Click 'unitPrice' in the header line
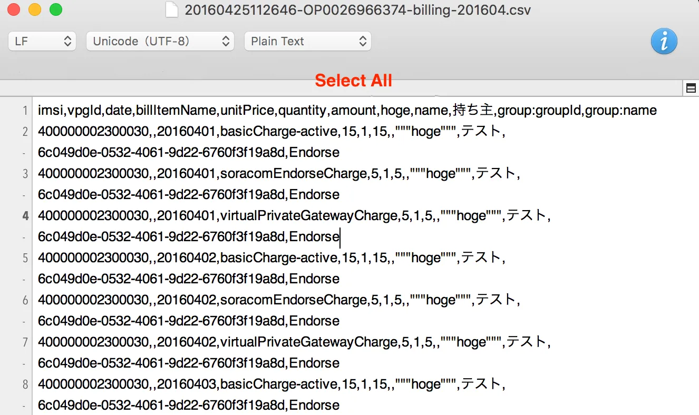 [247, 111]
